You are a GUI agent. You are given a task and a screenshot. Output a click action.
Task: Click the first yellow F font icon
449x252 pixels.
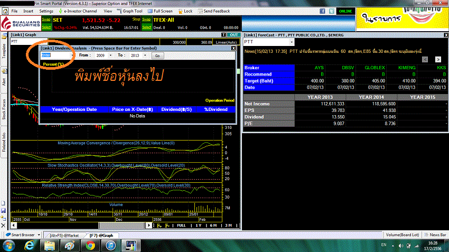tap(159, 226)
